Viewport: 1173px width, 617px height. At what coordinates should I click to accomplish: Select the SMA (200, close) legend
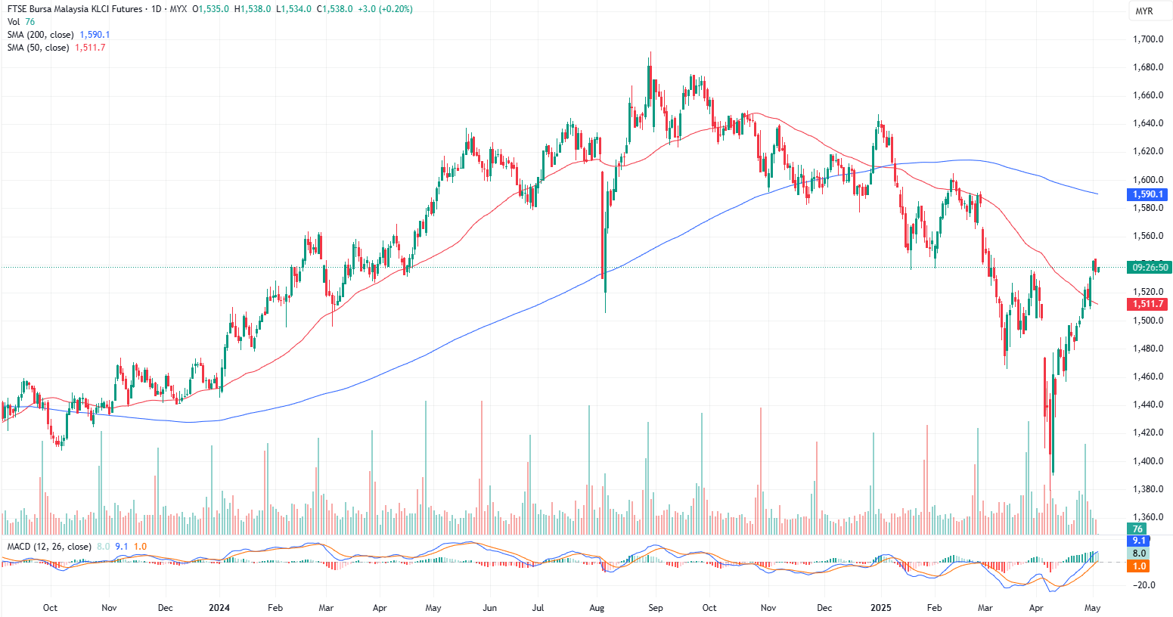pyautogui.click(x=41, y=35)
